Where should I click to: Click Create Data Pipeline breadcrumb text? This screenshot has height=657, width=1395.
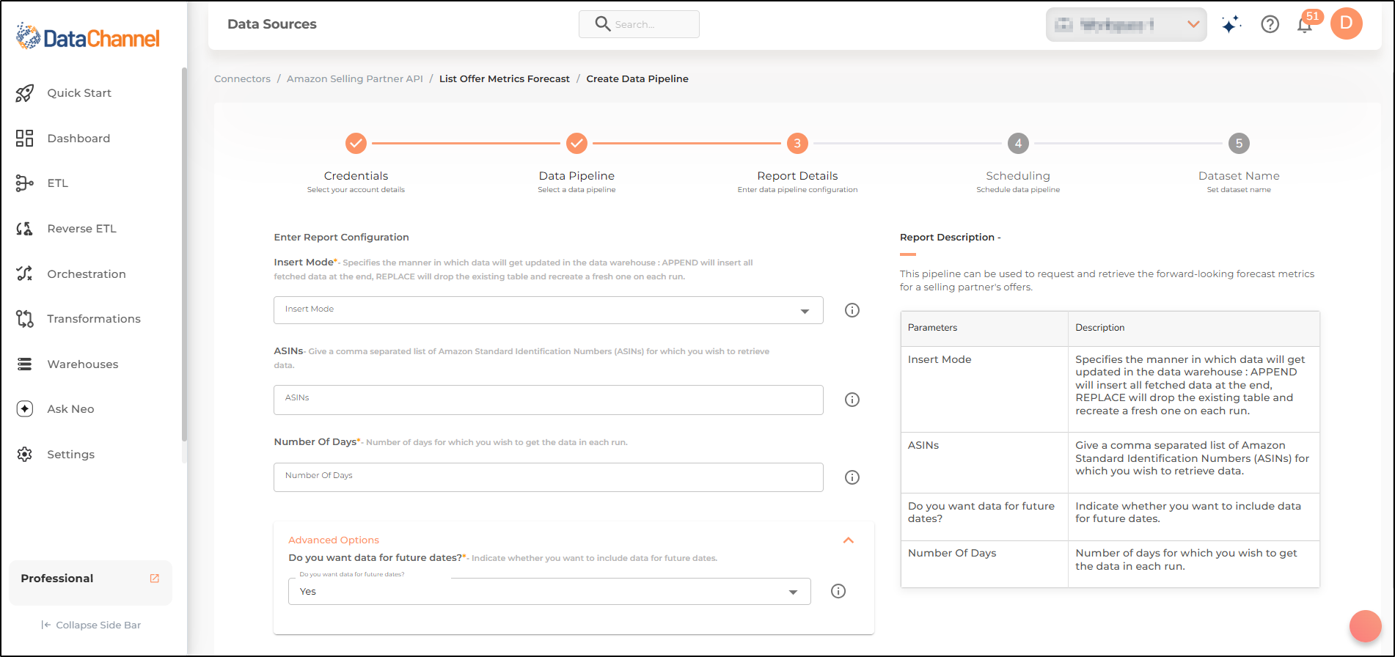[637, 78]
